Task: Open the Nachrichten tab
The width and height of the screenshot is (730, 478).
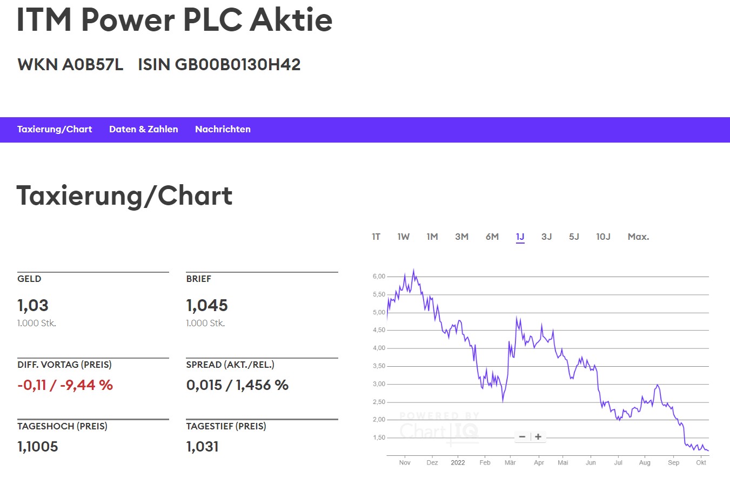Action: [x=223, y=129]
